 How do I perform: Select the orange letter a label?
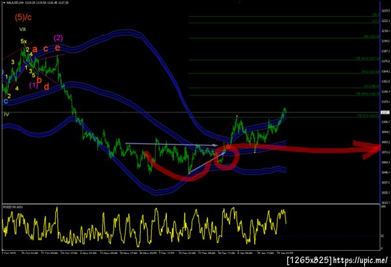tap(35, 49)
